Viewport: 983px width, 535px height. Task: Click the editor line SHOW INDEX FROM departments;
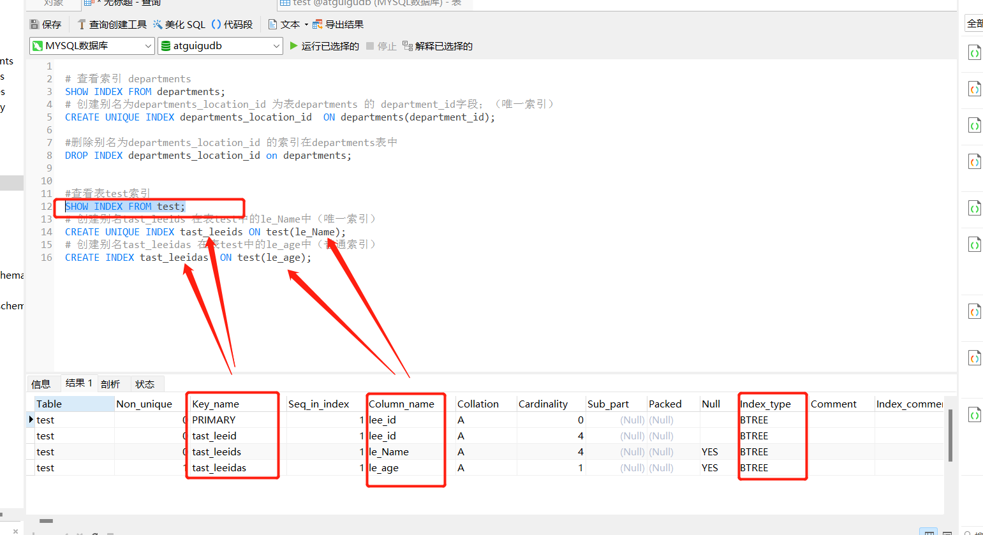[145, 92]
